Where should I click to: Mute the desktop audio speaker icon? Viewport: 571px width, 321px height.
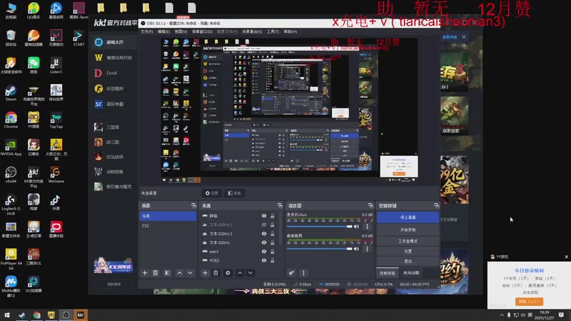tap(356, 249)
